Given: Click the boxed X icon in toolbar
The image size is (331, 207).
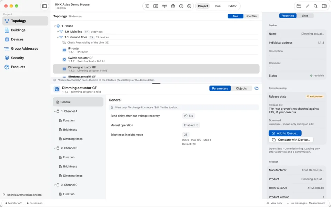Looking at the screenshot, I should point(156,6).
